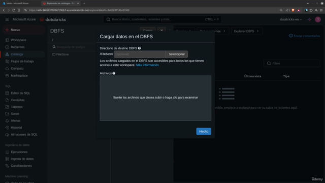This screenshot has width=325, height=183.
Task: Click the Microsoft Azure label
Action: [24, 19]
